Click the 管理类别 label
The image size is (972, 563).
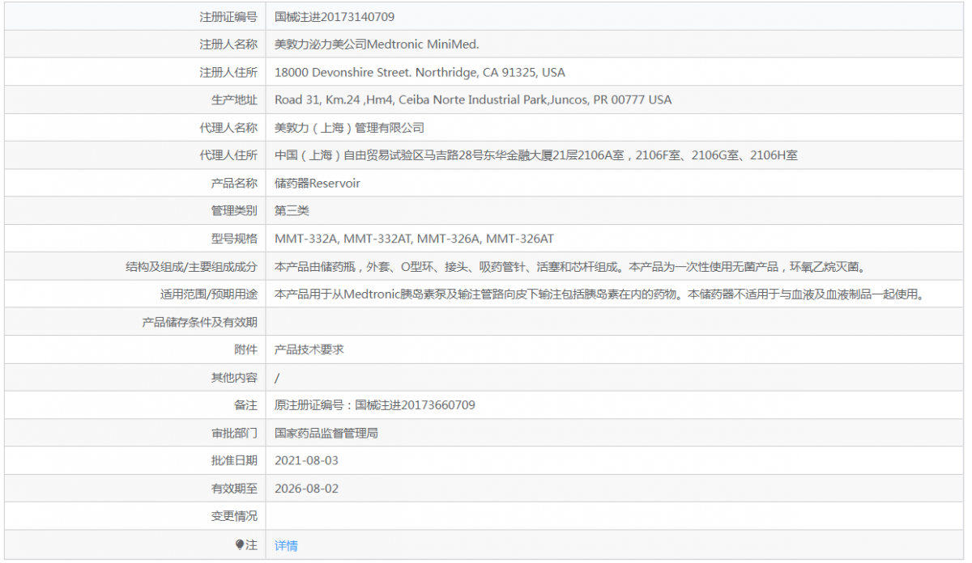point(234,210)
